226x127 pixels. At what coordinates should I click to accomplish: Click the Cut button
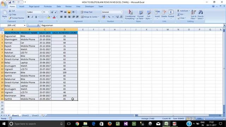coord(12,11)
